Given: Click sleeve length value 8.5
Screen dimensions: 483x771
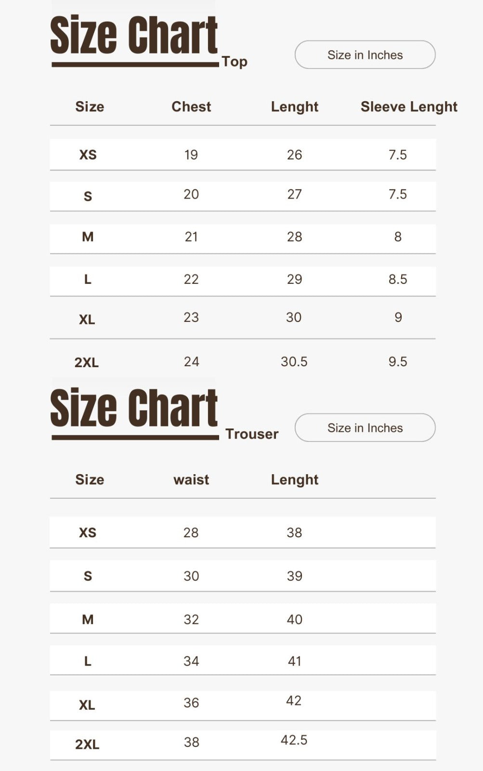Looking at the screenshot, I should pyautogui.click(x=398, y=279).
